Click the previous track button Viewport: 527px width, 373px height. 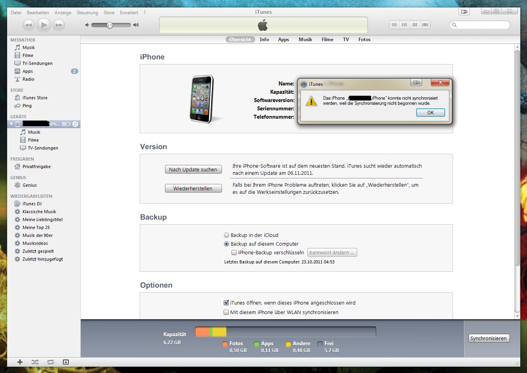28,25
